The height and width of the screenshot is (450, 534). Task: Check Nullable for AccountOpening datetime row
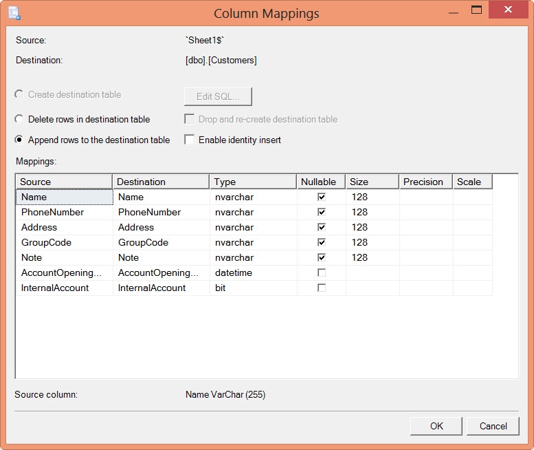(x=321, y=272)
